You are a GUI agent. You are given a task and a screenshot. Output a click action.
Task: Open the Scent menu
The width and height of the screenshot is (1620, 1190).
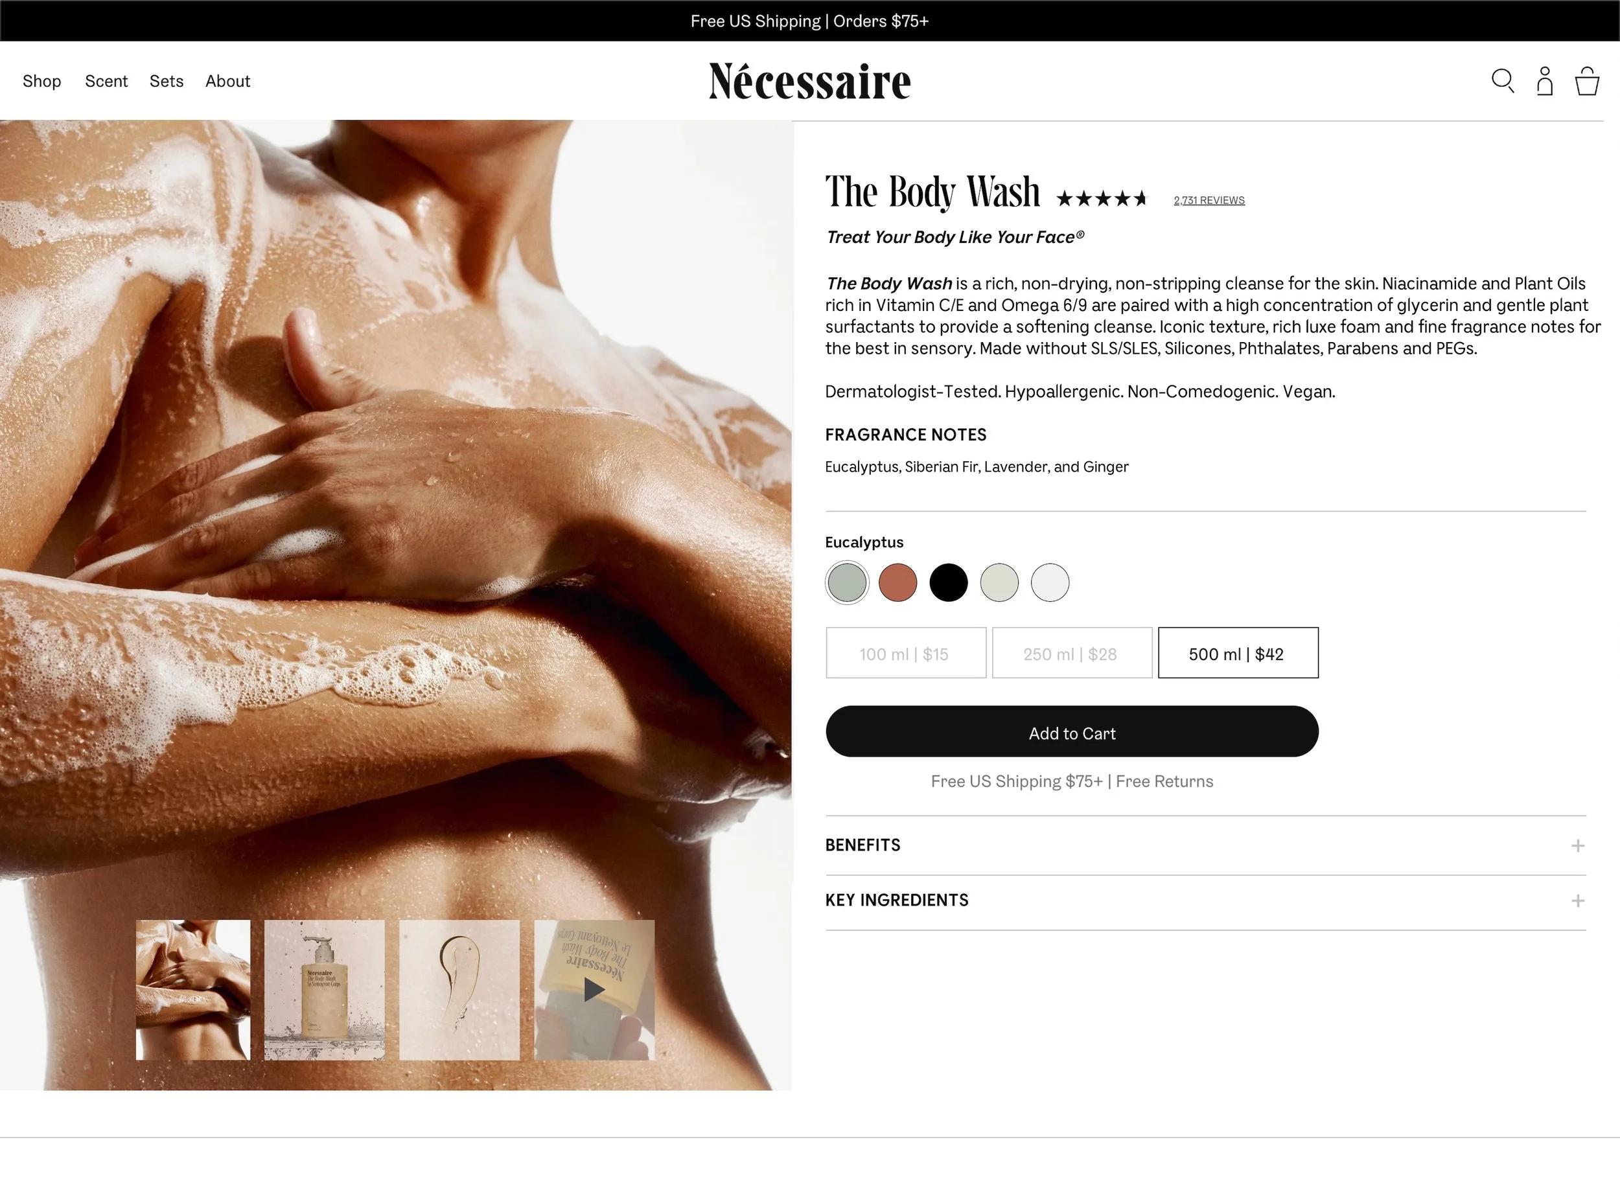coord(106,82)
